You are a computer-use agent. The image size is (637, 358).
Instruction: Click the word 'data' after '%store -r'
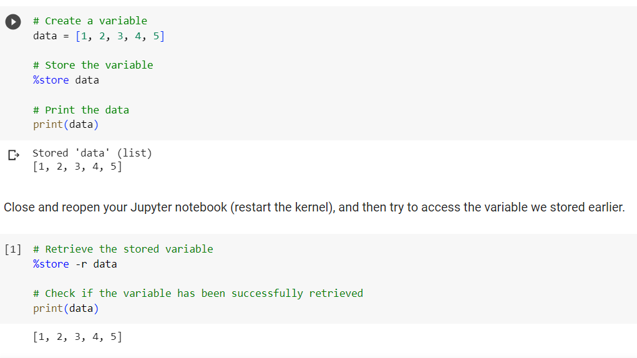tap(105, 264)
